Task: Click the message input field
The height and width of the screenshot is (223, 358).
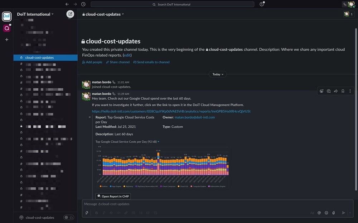Action: point(218,204)
